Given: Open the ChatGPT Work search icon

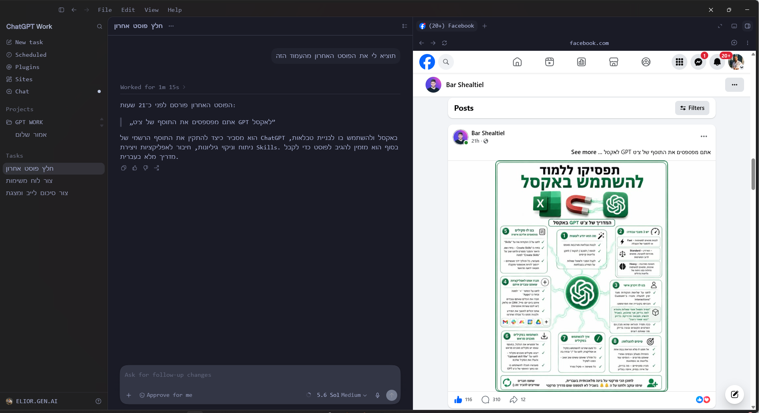Looking at the screenshot, I should 100,26.
